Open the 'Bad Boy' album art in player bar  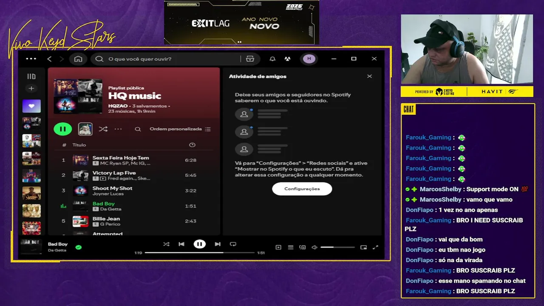click(31, 247)
